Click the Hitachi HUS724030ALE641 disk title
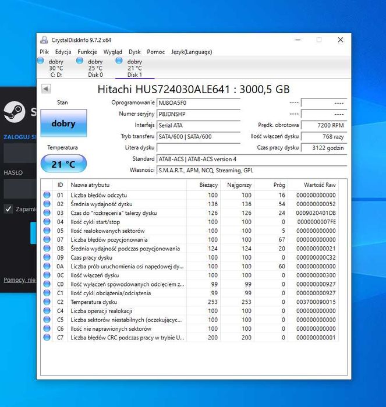 pyautogui.click(x=193, y=89)
